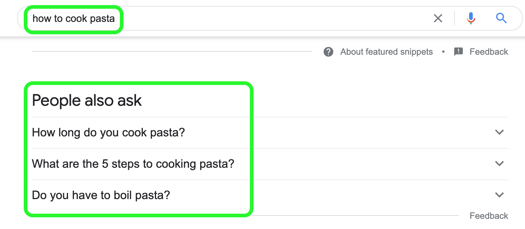The image size is (525, 229).
Task: Open question "What are the 5 steps to cooking pasta?"
Action: coord(133,164)
